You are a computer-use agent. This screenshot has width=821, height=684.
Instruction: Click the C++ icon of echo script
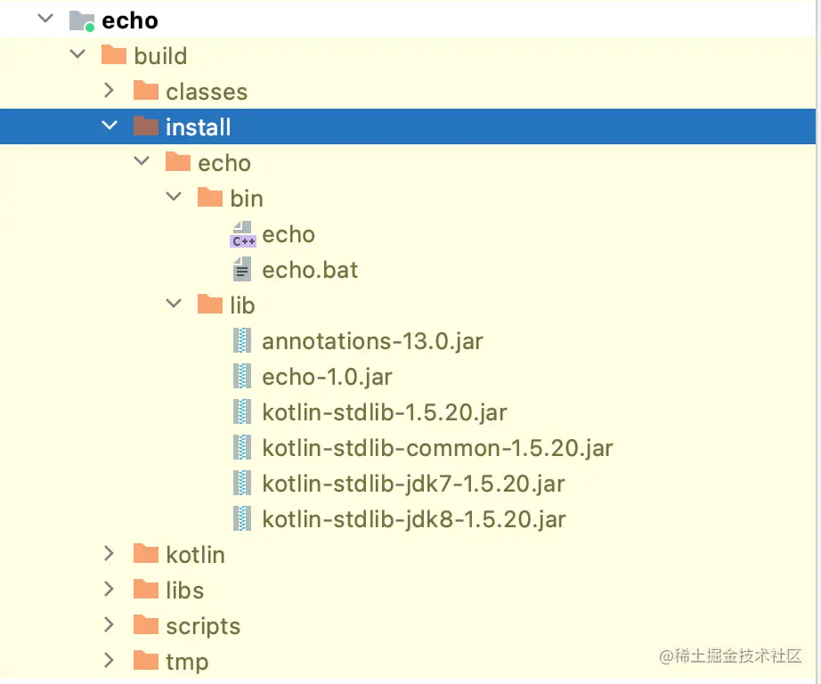coord(242,234)
